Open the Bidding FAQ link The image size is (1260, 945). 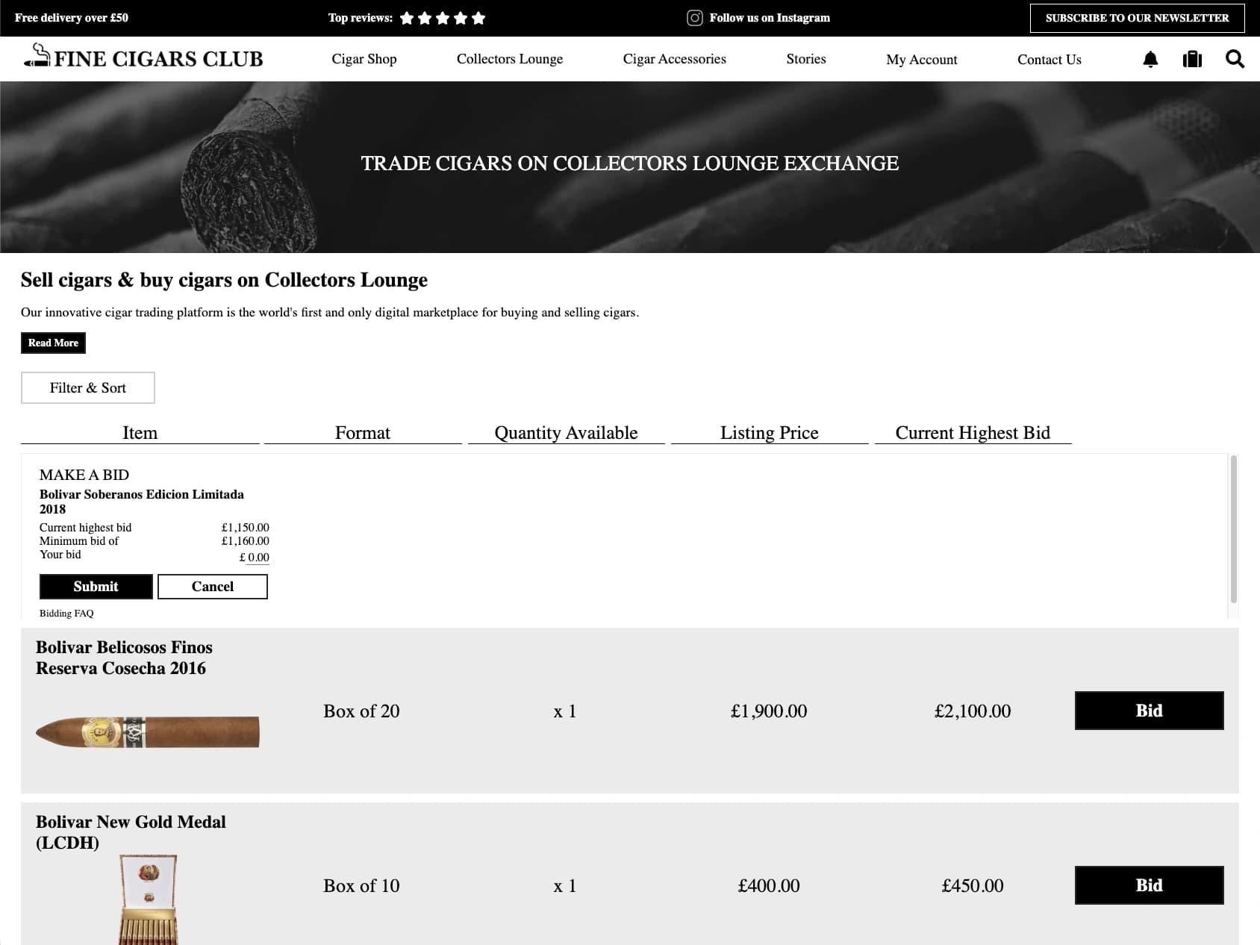coord(66,614)
